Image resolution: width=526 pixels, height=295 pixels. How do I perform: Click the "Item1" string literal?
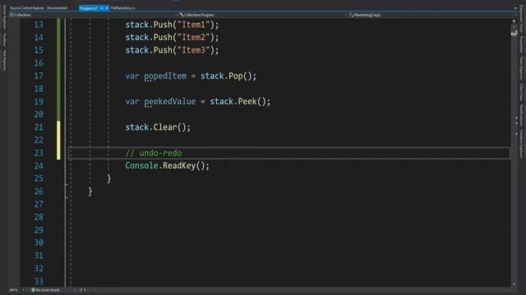pyautogui.click(x=193, y=25)
